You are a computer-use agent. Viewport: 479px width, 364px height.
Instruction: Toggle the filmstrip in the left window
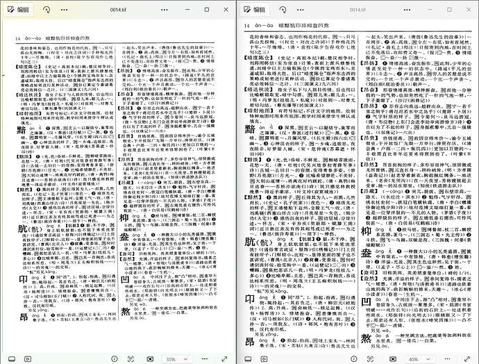(12, 359)
